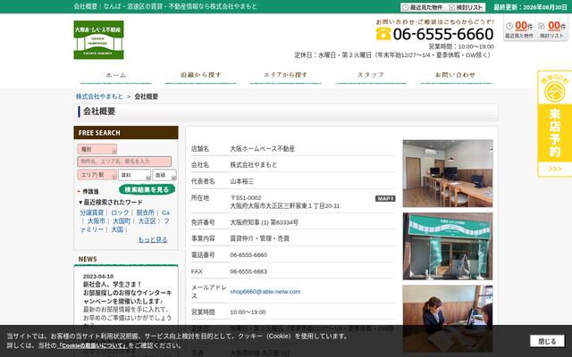Click the arrows at bottom of 来店予約 banner
The image size is (572, 357).
[x=554, y=169]
